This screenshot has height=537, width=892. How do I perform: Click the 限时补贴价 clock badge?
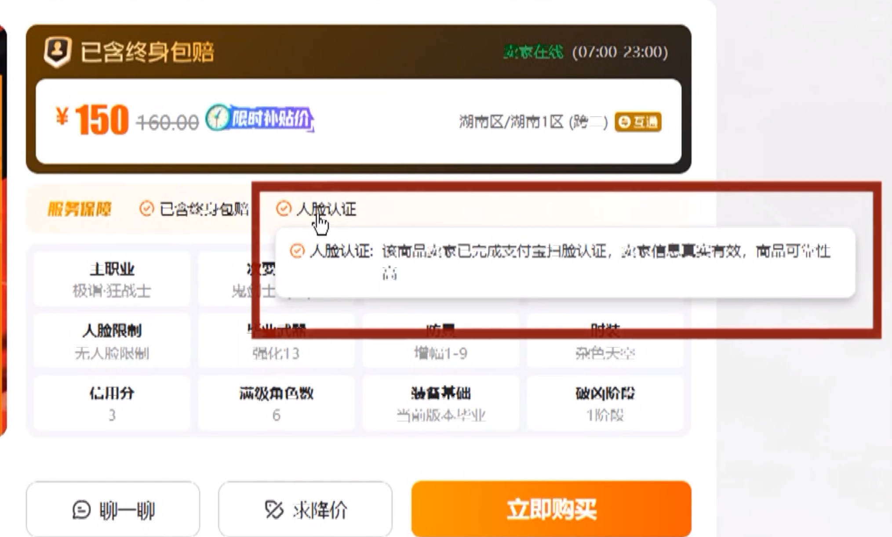[259, 118]
